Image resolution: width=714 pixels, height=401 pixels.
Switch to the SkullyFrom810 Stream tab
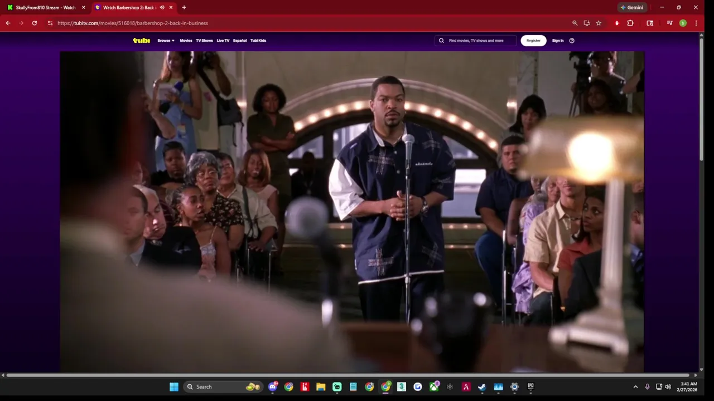[x=45, y=8]
